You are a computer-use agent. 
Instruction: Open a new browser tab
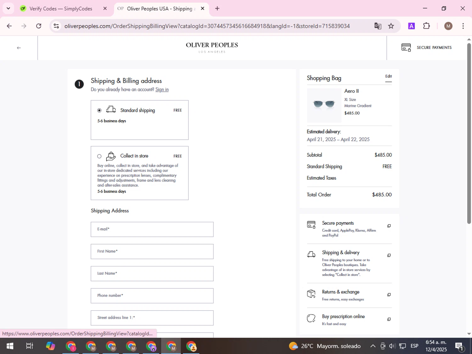coord(217,8)
